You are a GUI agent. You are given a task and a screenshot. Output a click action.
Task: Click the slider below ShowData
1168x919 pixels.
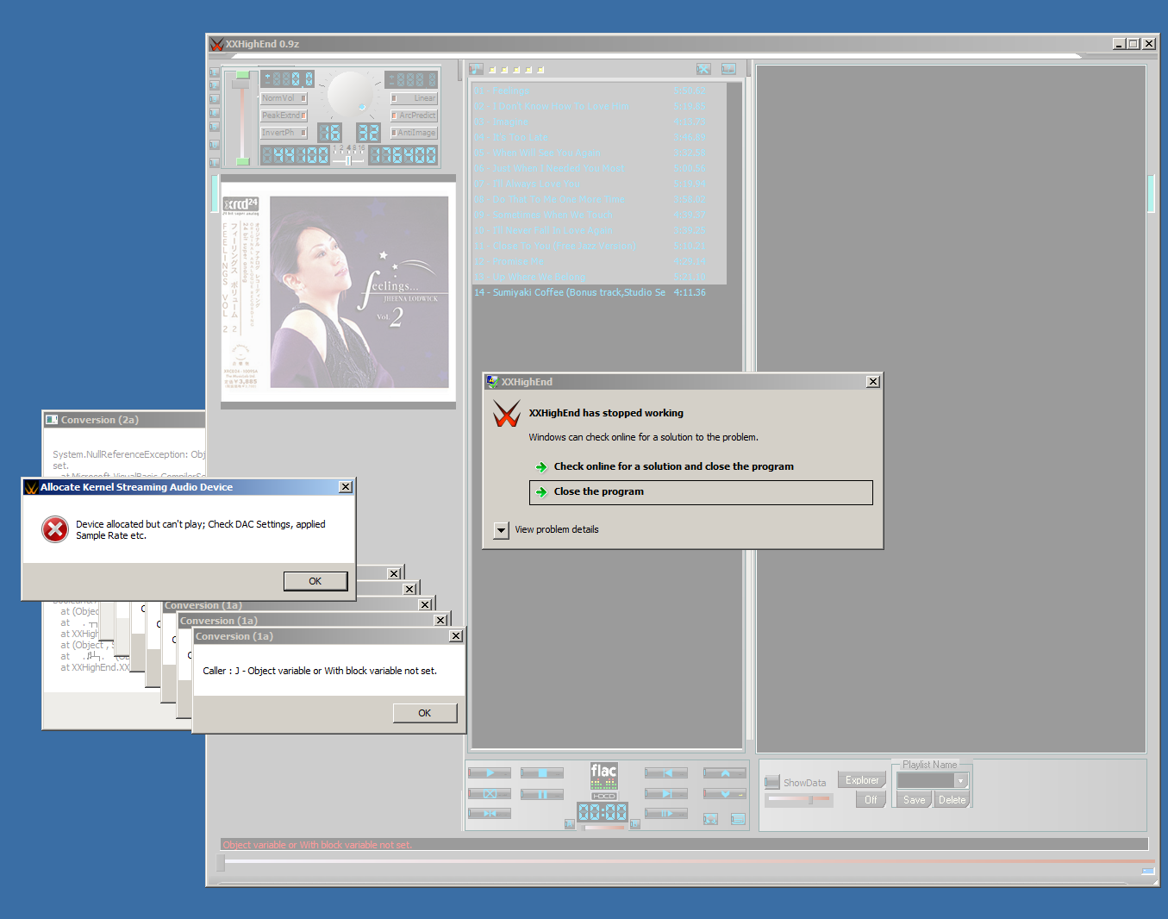click(799, 799)
